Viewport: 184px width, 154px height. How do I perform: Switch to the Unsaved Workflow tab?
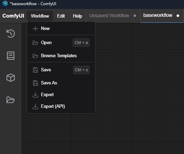(x=113, y=16)
